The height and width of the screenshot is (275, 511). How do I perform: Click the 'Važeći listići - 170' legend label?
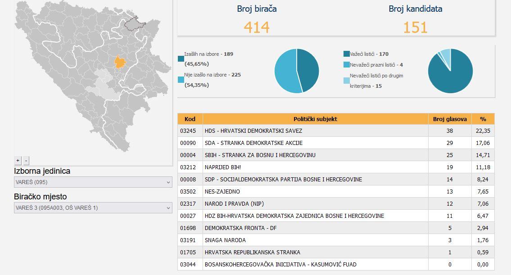(x=369, y=54)
